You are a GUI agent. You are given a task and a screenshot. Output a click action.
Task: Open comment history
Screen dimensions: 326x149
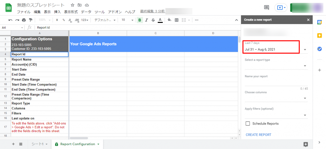(x=266, y=8)
